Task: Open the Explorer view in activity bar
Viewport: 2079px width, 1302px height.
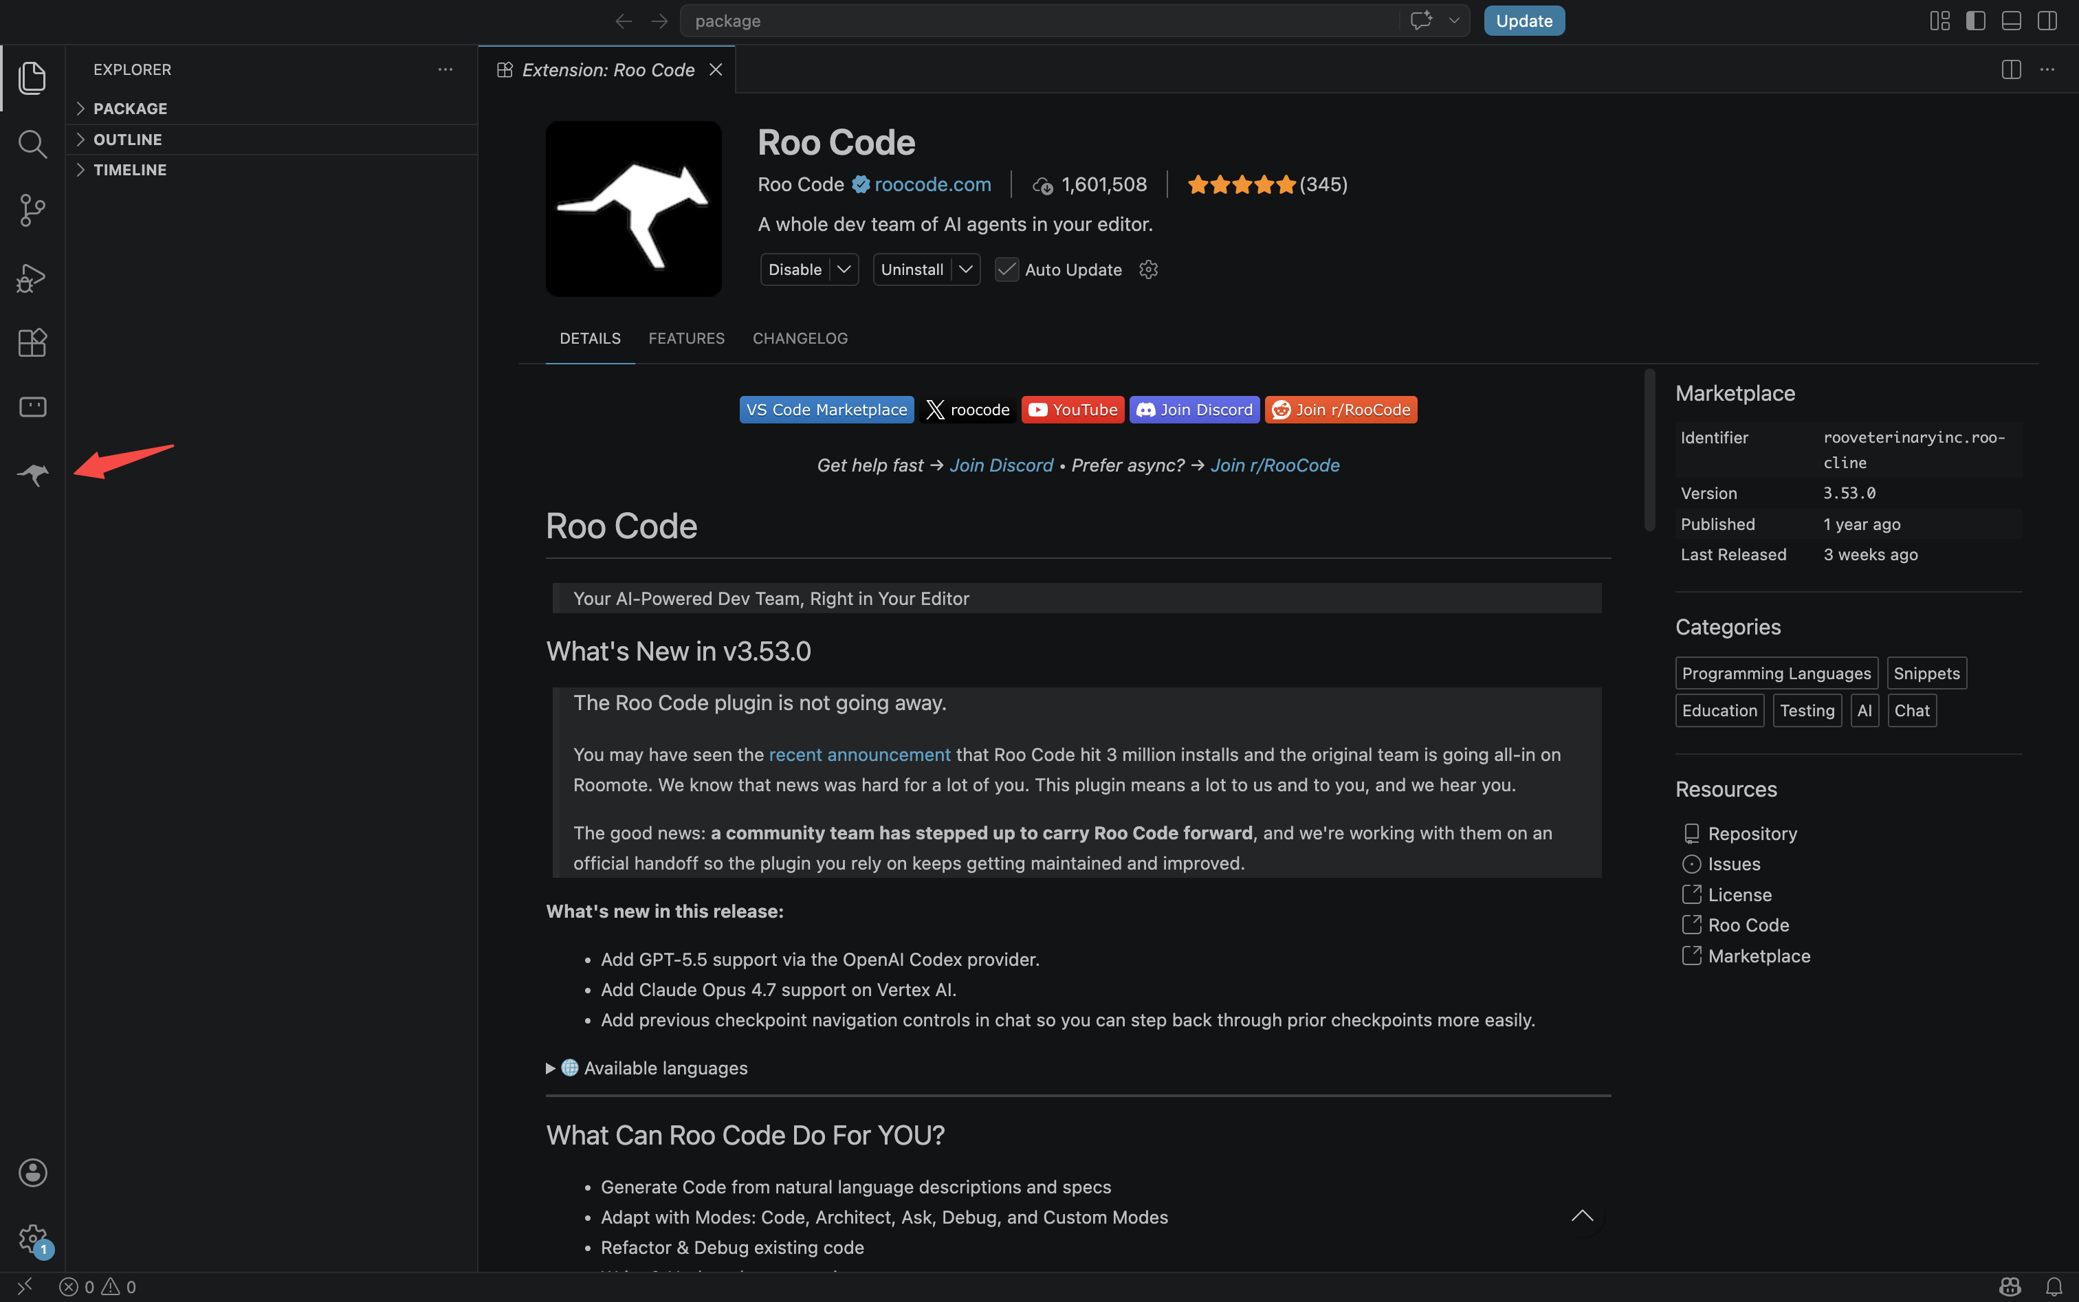Action: 32,78
